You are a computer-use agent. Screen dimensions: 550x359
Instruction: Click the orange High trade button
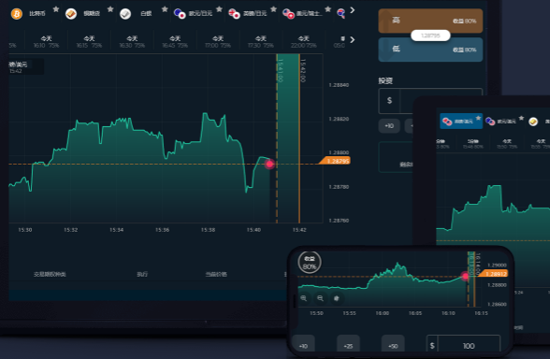pyautogui.click(x=430, y=21)
